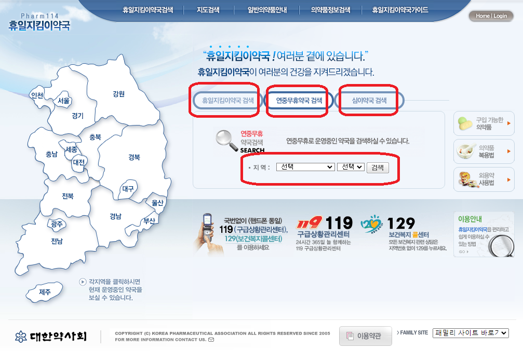The height and width of the screenshot is (363, 523).
Task: Select 광주 on the map
Action: point(57,224)
